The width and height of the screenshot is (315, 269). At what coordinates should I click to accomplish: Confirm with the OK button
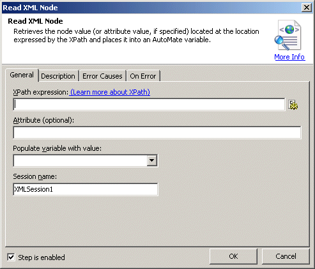(233, 256)
